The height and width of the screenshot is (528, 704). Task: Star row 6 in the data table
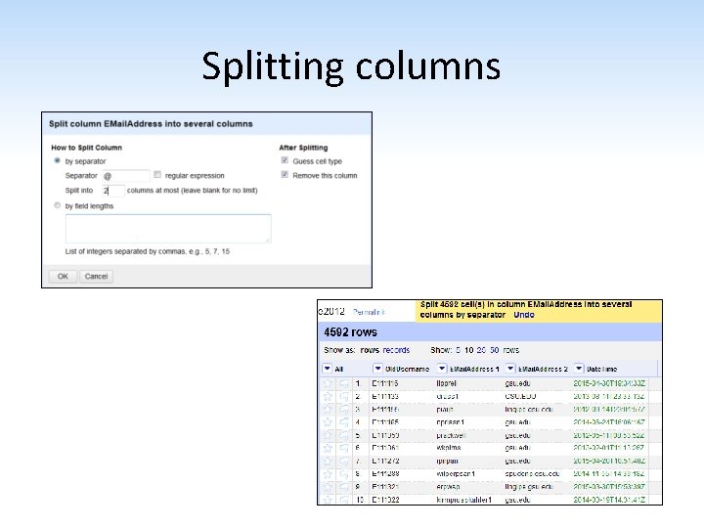click(x=328, y=448)
